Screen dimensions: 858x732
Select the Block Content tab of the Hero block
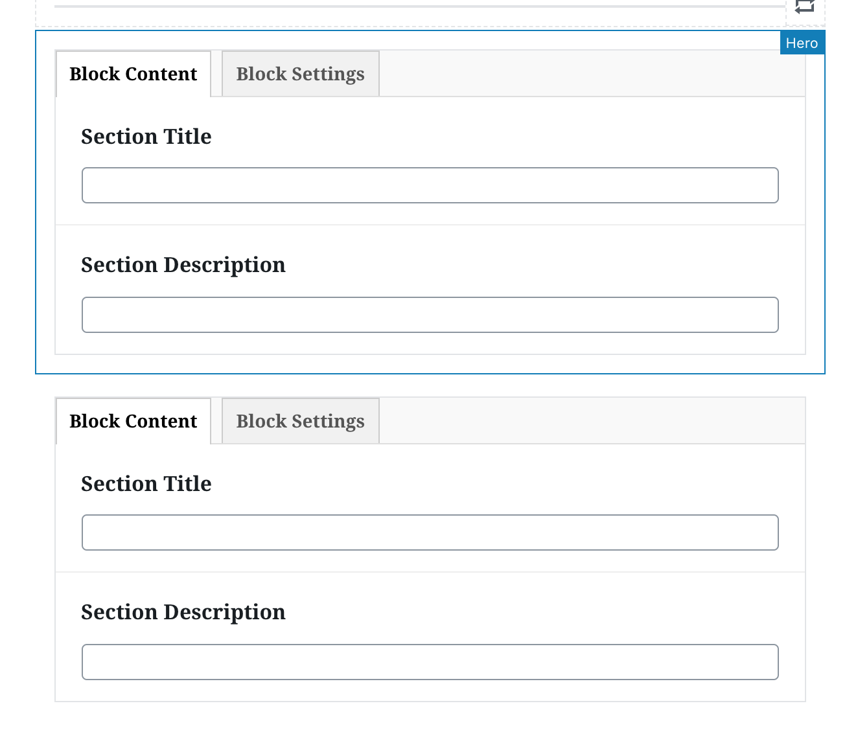click(x=133, y=73)
